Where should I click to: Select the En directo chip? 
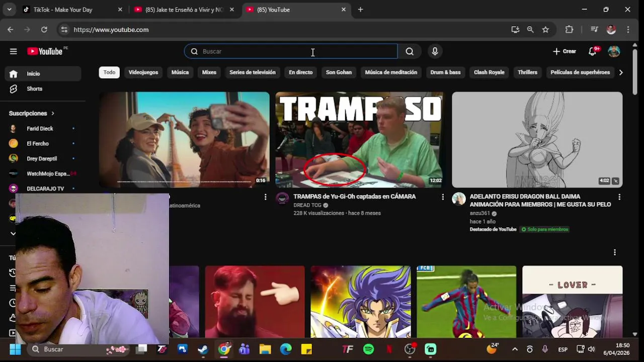(301, 72)
